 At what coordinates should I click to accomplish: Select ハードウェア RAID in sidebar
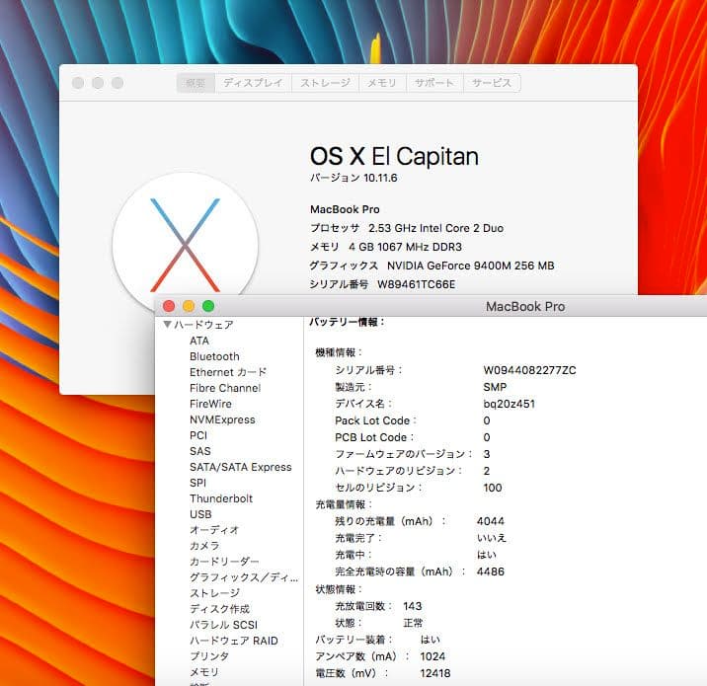(234, 641)
